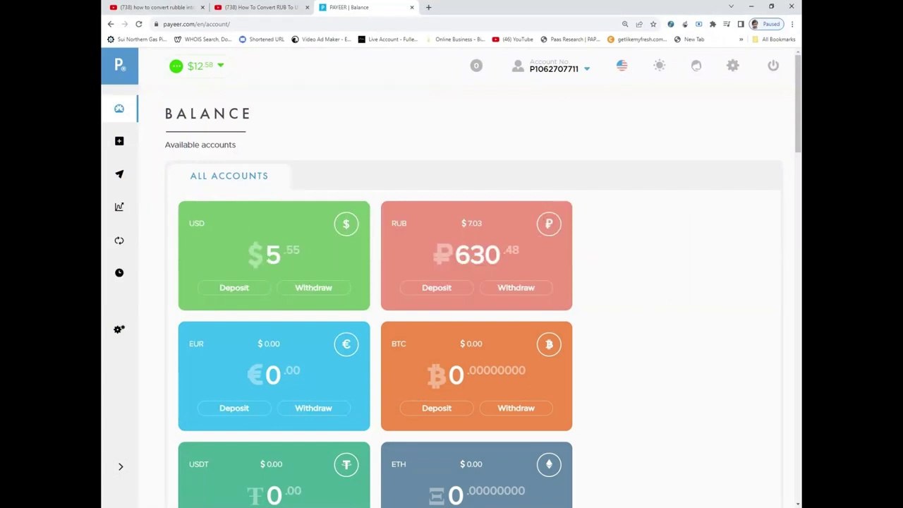Screen dimensions: 903x508
Task: Click Withdraw on the BTC card
Action: [x=516, y=409]
